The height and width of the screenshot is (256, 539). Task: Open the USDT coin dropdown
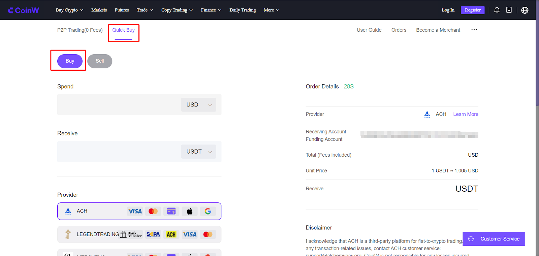(199, 152)
